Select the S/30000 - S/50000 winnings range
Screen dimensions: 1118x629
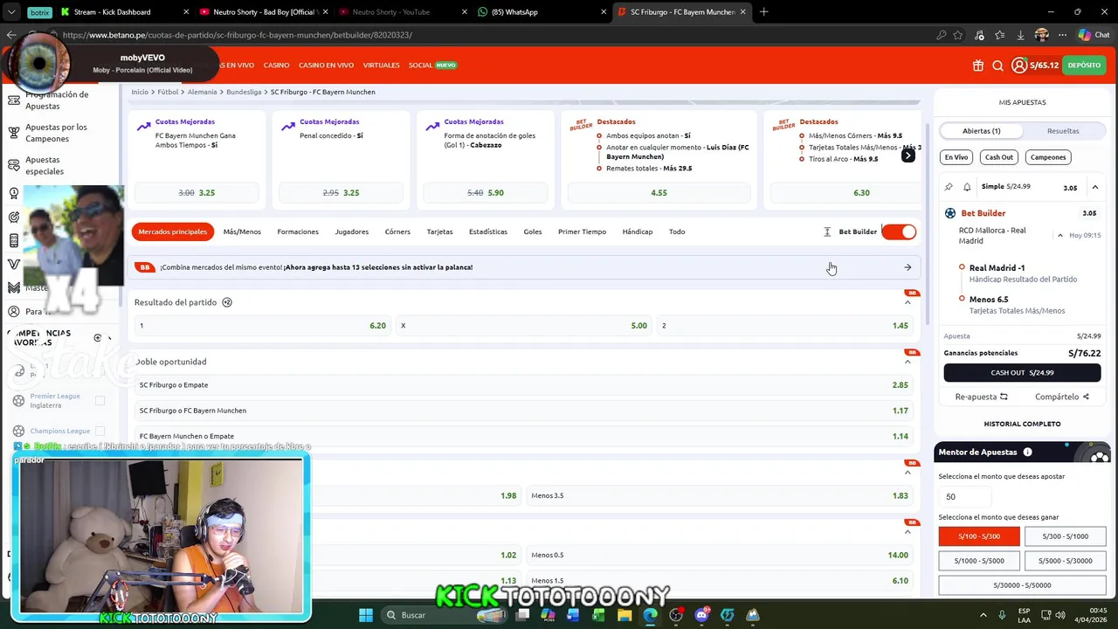click(1022, 585)
